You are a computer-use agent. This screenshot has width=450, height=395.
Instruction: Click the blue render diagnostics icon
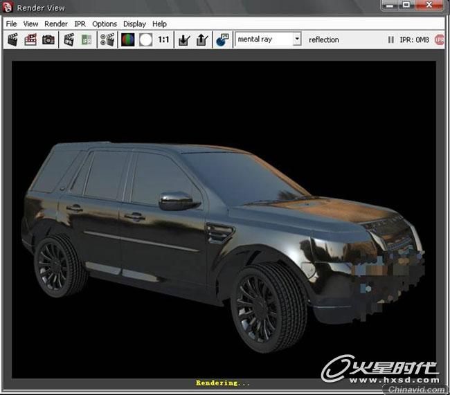(x=222, y=39)
